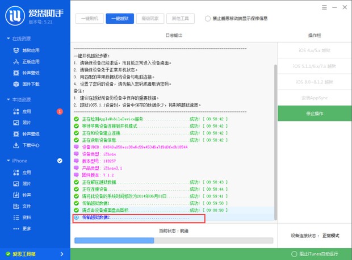
Task: Click the green shield icon beside 爱思工具箱
Action: (8, 254)
